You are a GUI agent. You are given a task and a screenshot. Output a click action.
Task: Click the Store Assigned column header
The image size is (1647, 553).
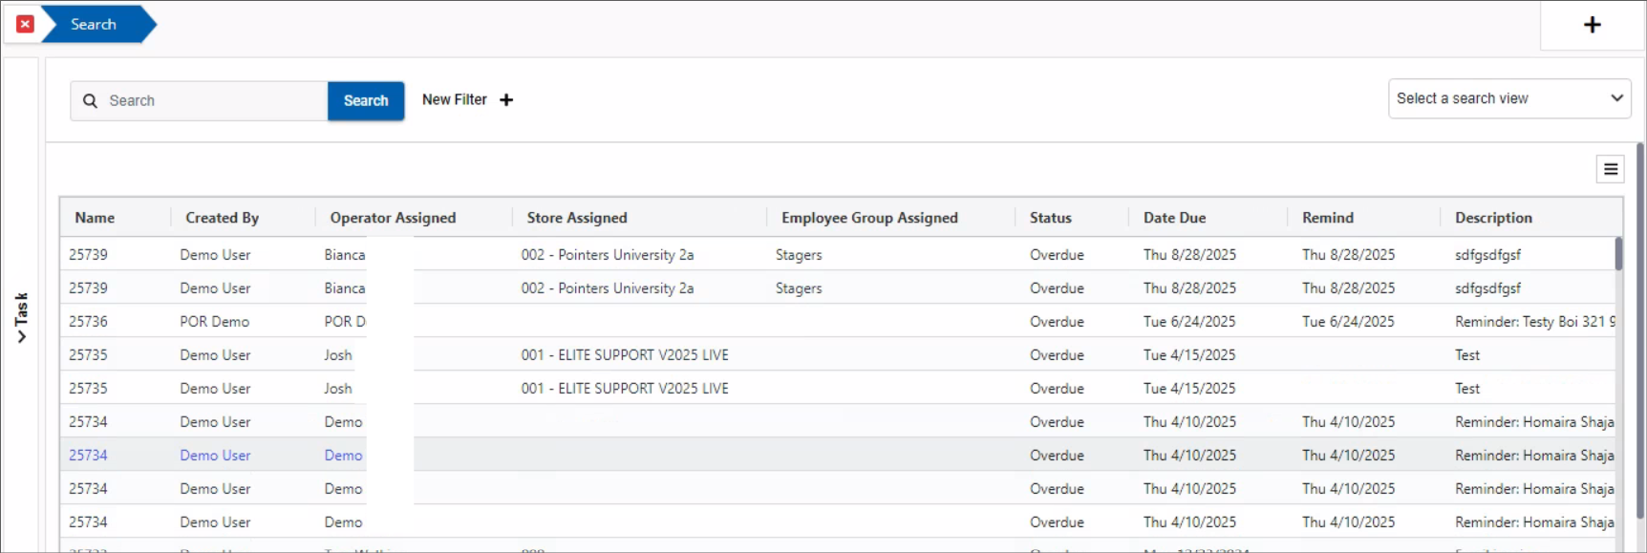pos(576,218)
